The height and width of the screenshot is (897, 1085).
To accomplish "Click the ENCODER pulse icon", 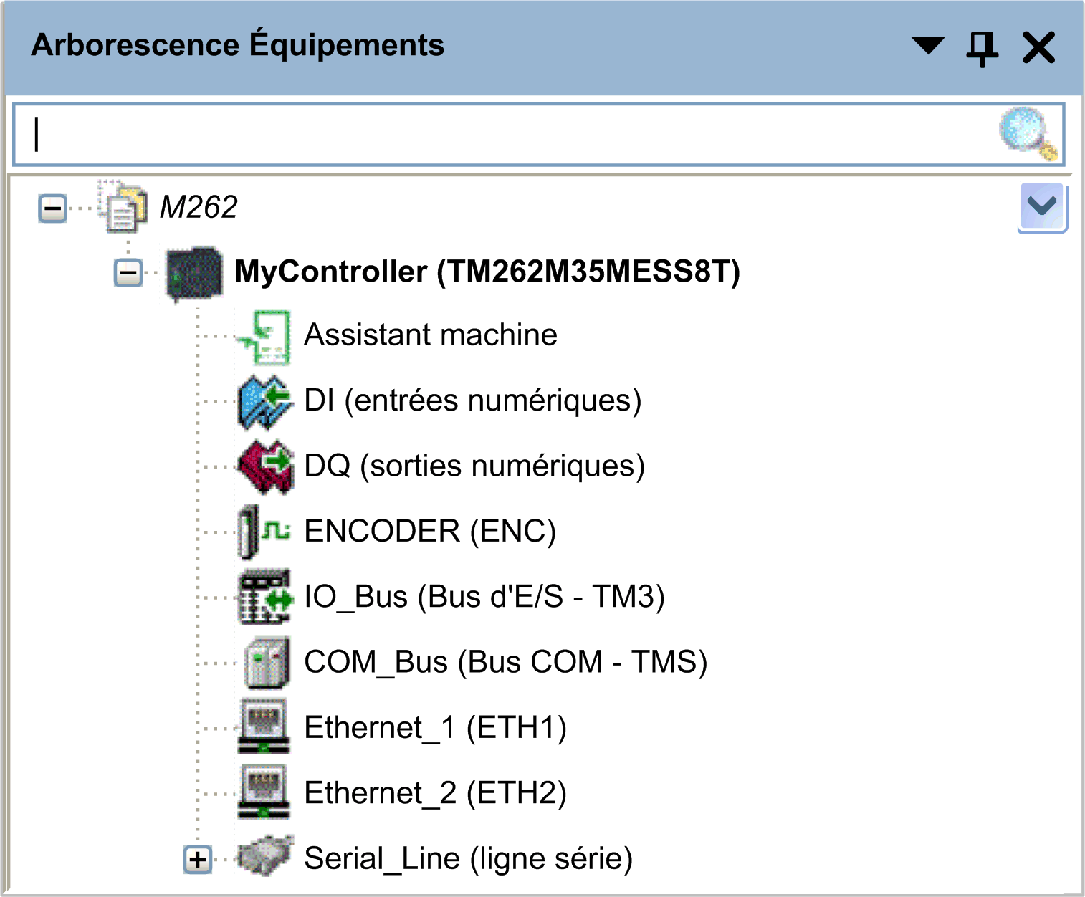I will coord(264,532).
